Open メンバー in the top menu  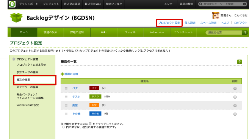pos(169,4)
